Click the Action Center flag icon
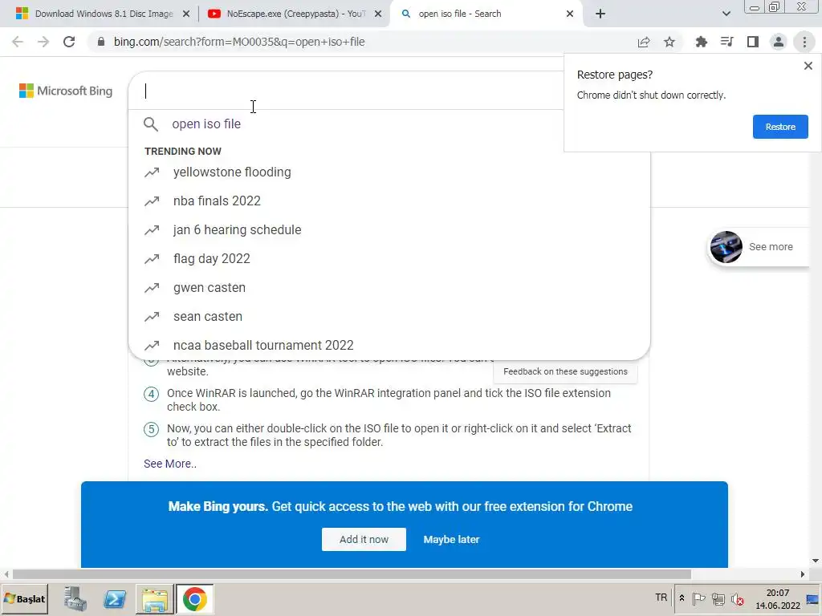Viewport: 822px width, 616px height. pos(698,598)
